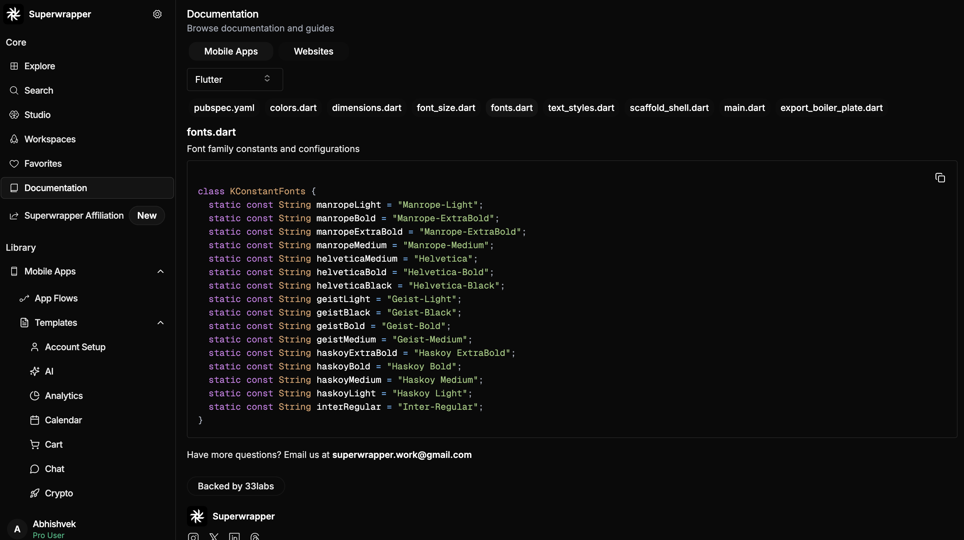Open the settings gear next to Superwrapper

(157, 14)
